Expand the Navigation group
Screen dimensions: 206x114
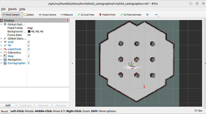[1, 60]
